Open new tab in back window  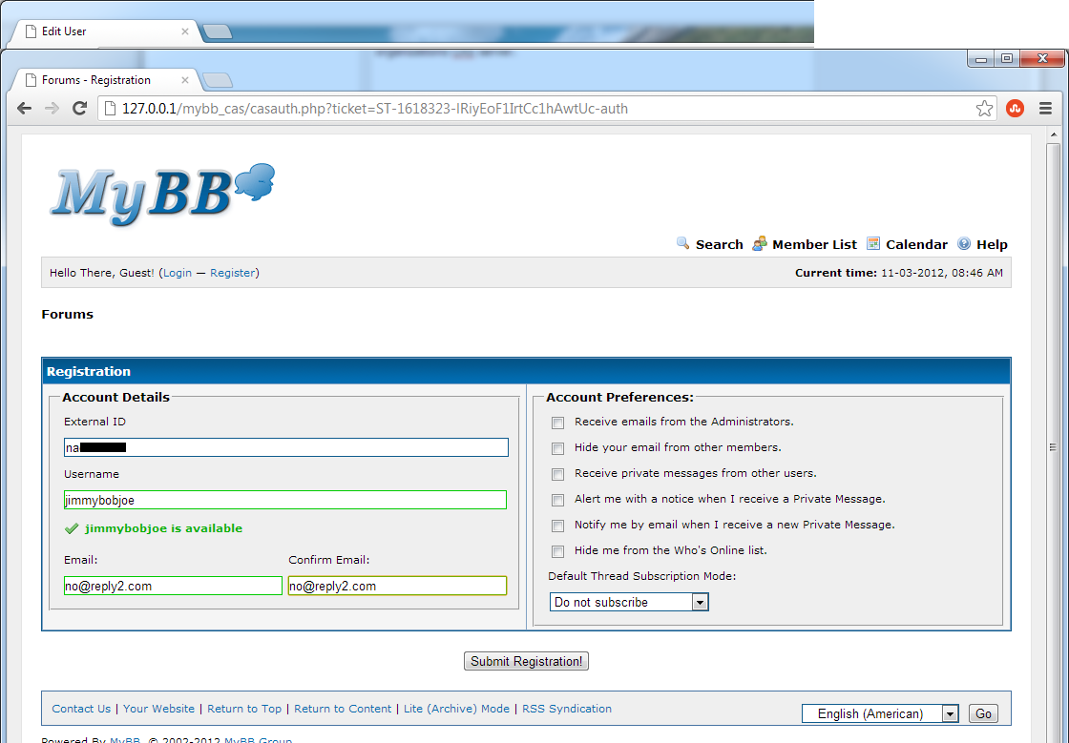pyautogui.click(x=219, y=31)
